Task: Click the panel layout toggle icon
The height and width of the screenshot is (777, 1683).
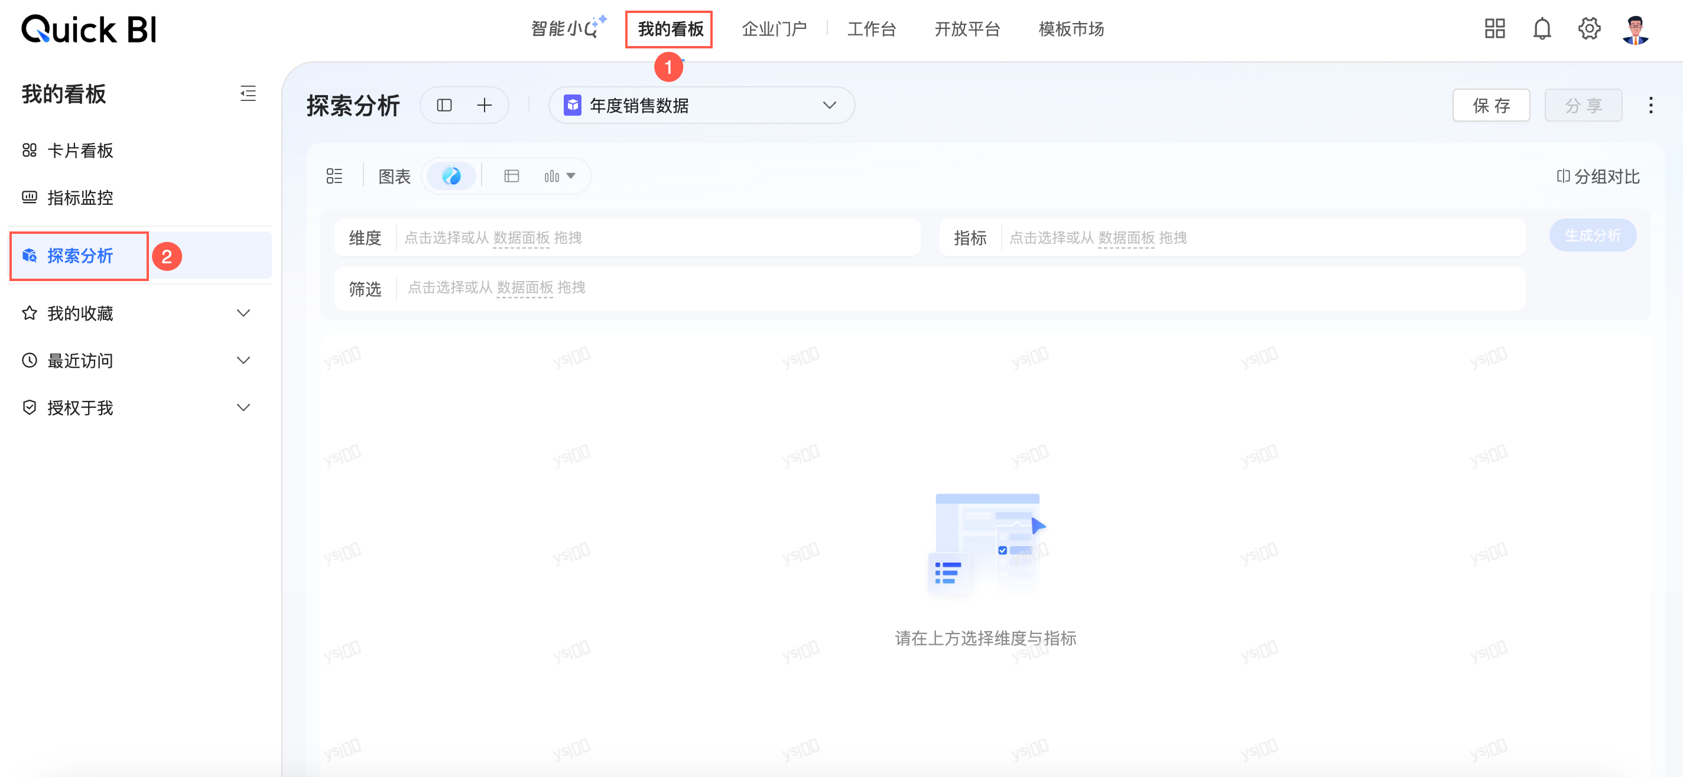Action: pos(444,105)
